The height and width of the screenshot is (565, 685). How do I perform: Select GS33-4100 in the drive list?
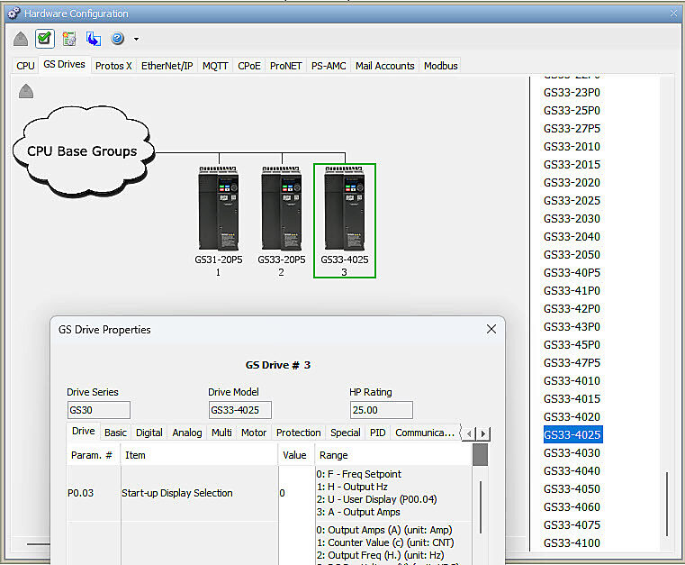[x=572, y=543]
